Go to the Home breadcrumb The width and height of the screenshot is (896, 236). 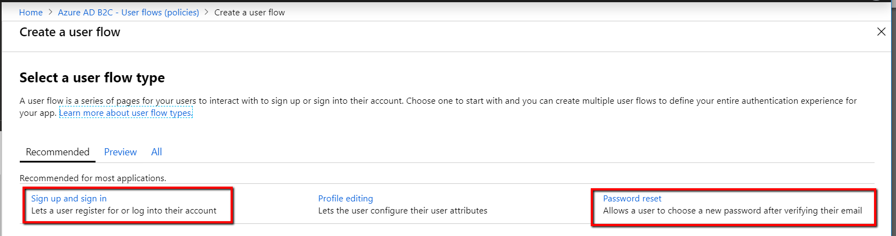pyautogui.click(x=31, y=12)
